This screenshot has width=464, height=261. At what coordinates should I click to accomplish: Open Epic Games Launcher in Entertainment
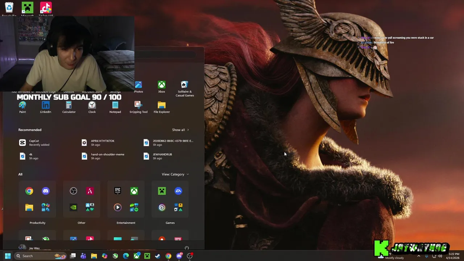[118, 191]
